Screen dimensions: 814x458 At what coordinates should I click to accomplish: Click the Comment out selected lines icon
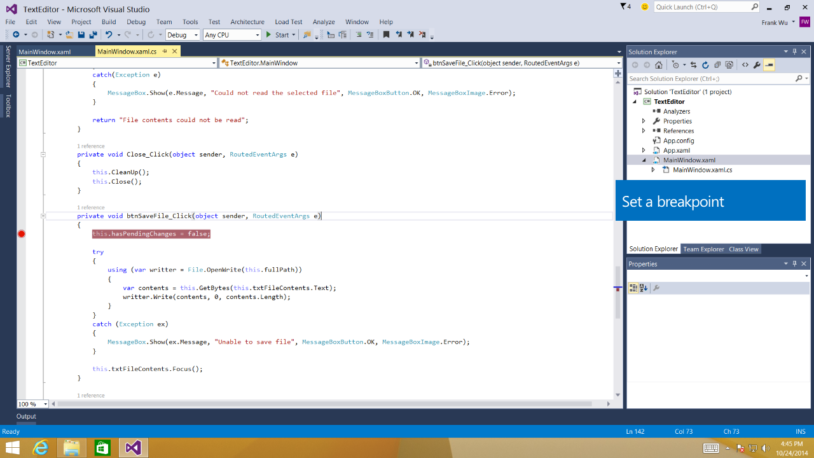[359, 35]
